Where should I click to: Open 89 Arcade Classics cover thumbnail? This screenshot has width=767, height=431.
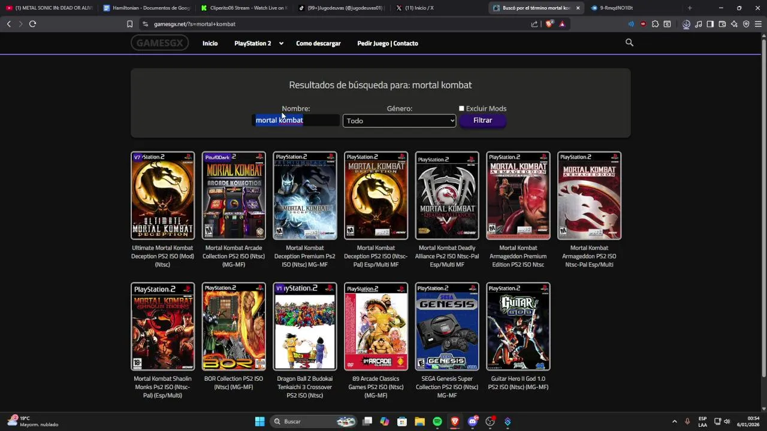point(376,326)
